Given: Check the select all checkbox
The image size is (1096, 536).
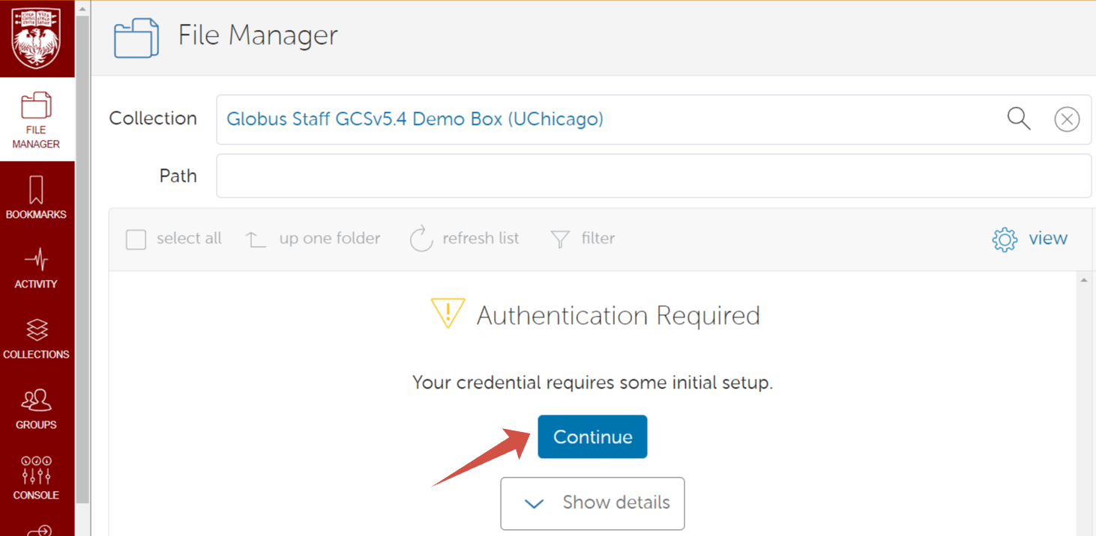Looking at the screenshot, I should 136,240.
